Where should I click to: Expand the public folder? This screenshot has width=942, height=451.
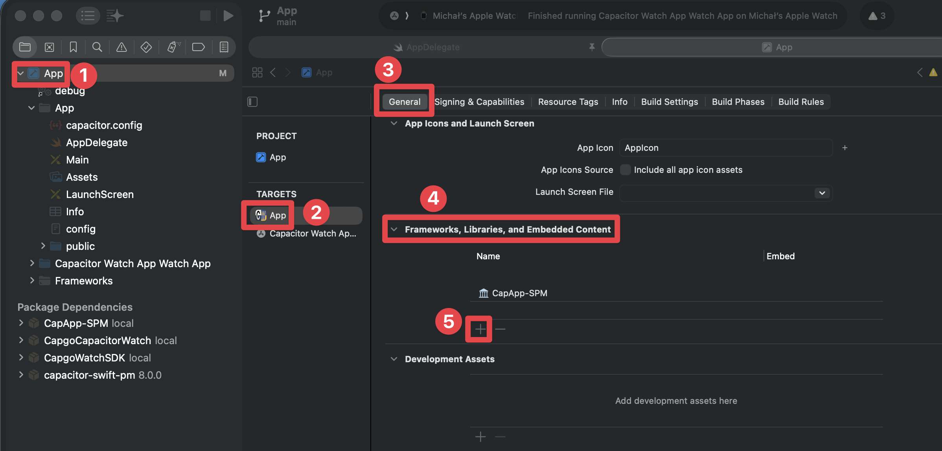click(43, 246)
